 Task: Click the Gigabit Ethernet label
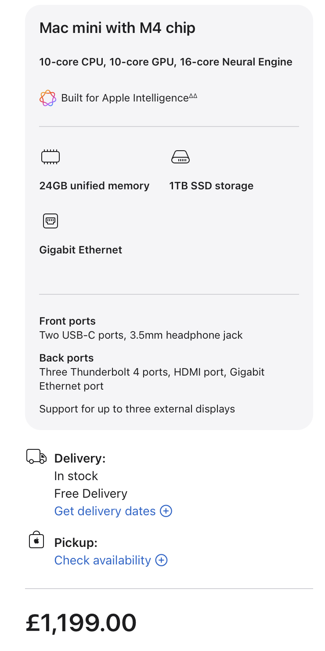(x=81, y=250)
